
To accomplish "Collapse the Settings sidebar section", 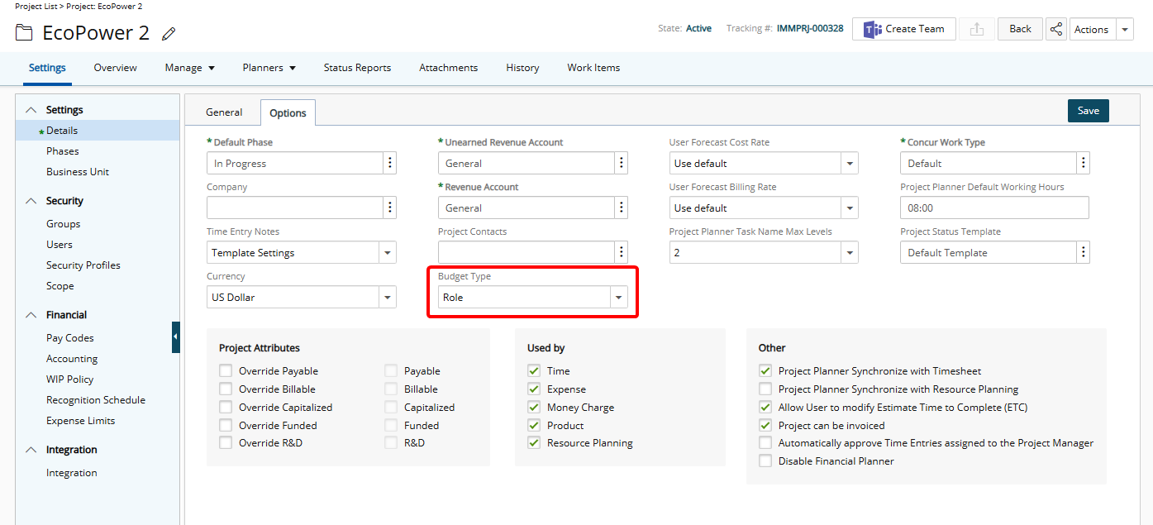I will [x=31, y=110].
